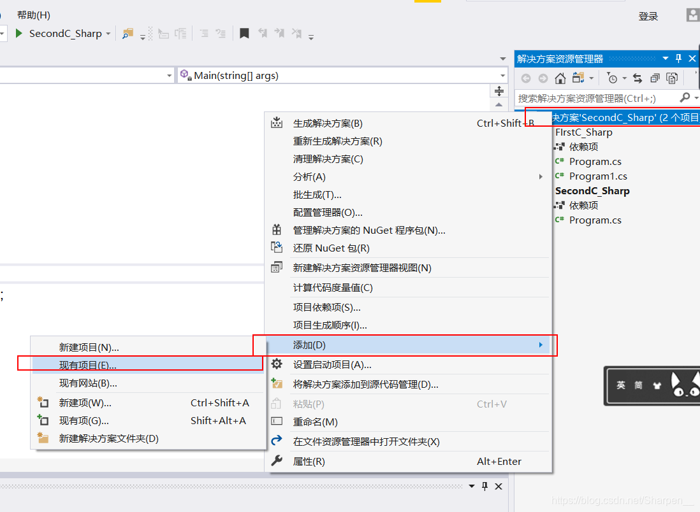Choose 批生成(T)... menu entry
Image resolution: width=700 pixels, height=512 pixels.
409,194
